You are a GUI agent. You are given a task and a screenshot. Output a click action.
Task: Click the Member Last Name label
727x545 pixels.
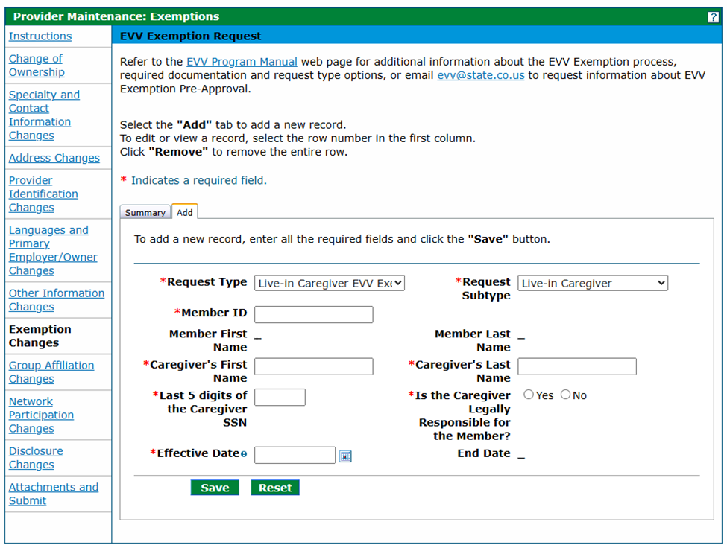472,340
